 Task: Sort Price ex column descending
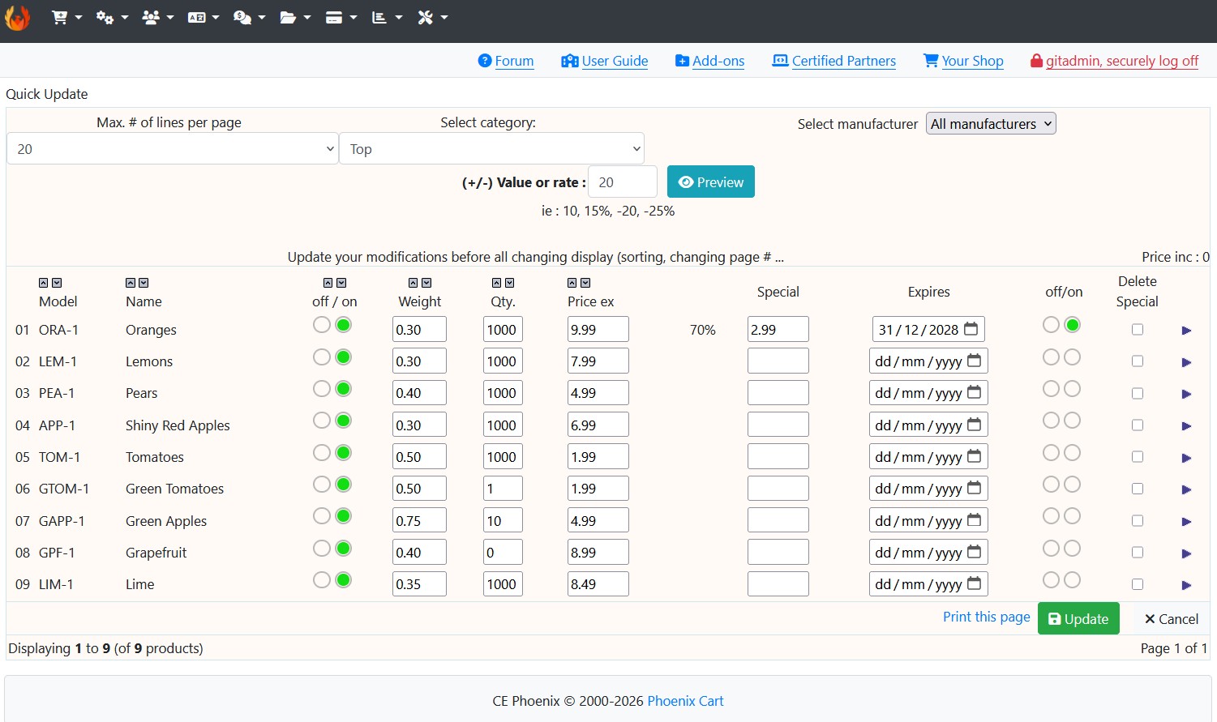point(585,283)
